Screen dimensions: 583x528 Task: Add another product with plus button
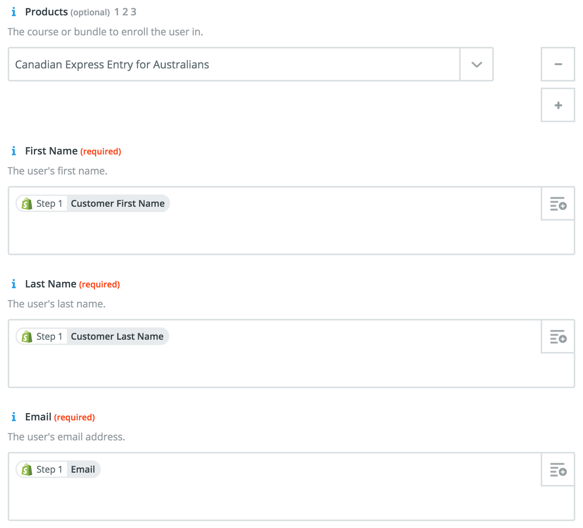pos(558,105)
